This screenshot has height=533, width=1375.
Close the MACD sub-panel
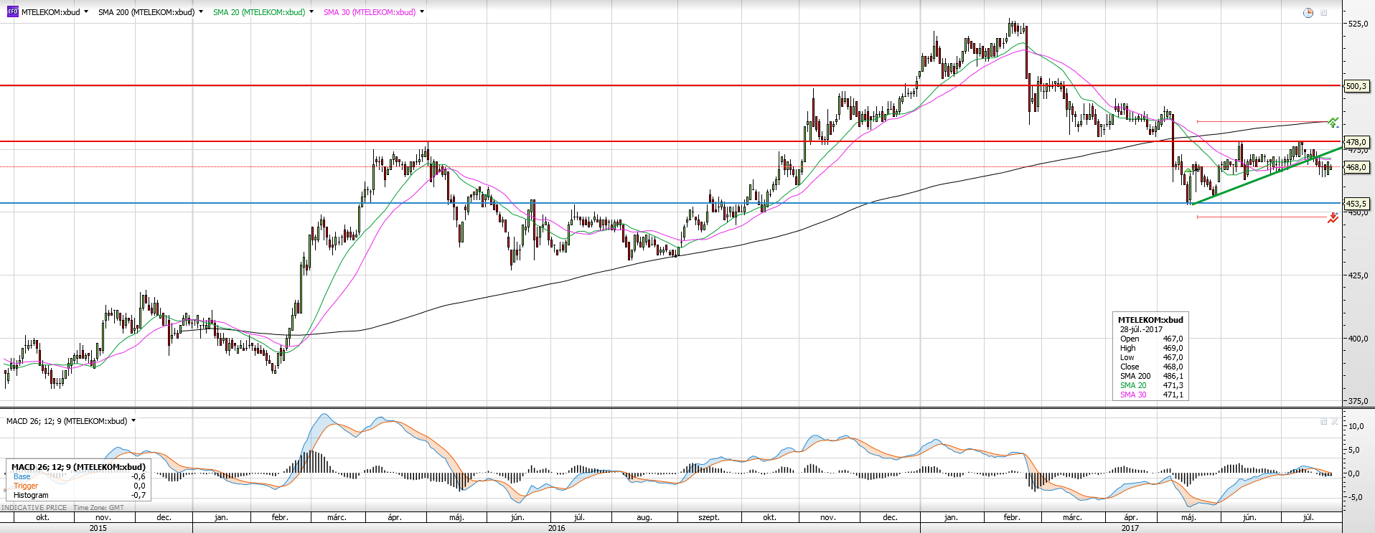[x=1336, y=422]
